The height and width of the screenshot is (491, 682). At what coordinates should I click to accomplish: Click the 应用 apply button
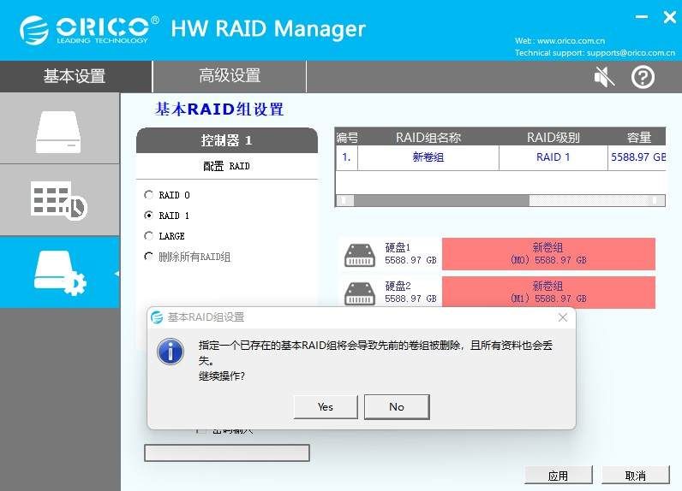coord(558,476)
